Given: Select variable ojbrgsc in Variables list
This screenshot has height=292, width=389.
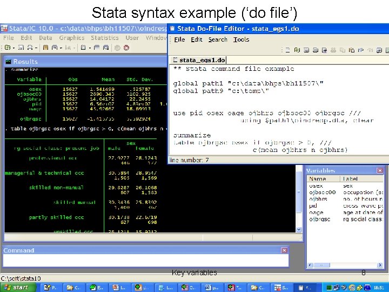Looking at the screenshot, I should pyautogui.click(x=319, y=219).
